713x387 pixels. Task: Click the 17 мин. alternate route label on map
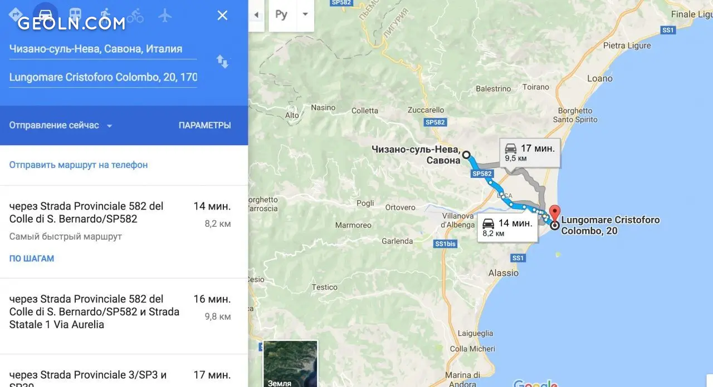click(530, 152)
